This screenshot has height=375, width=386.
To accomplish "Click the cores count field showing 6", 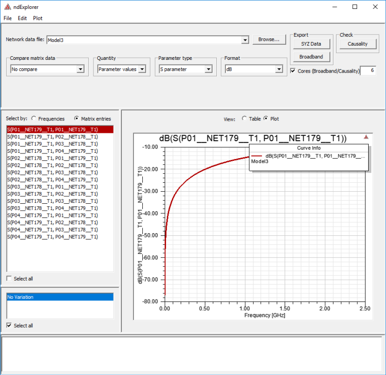I will (x=368, y=71).
